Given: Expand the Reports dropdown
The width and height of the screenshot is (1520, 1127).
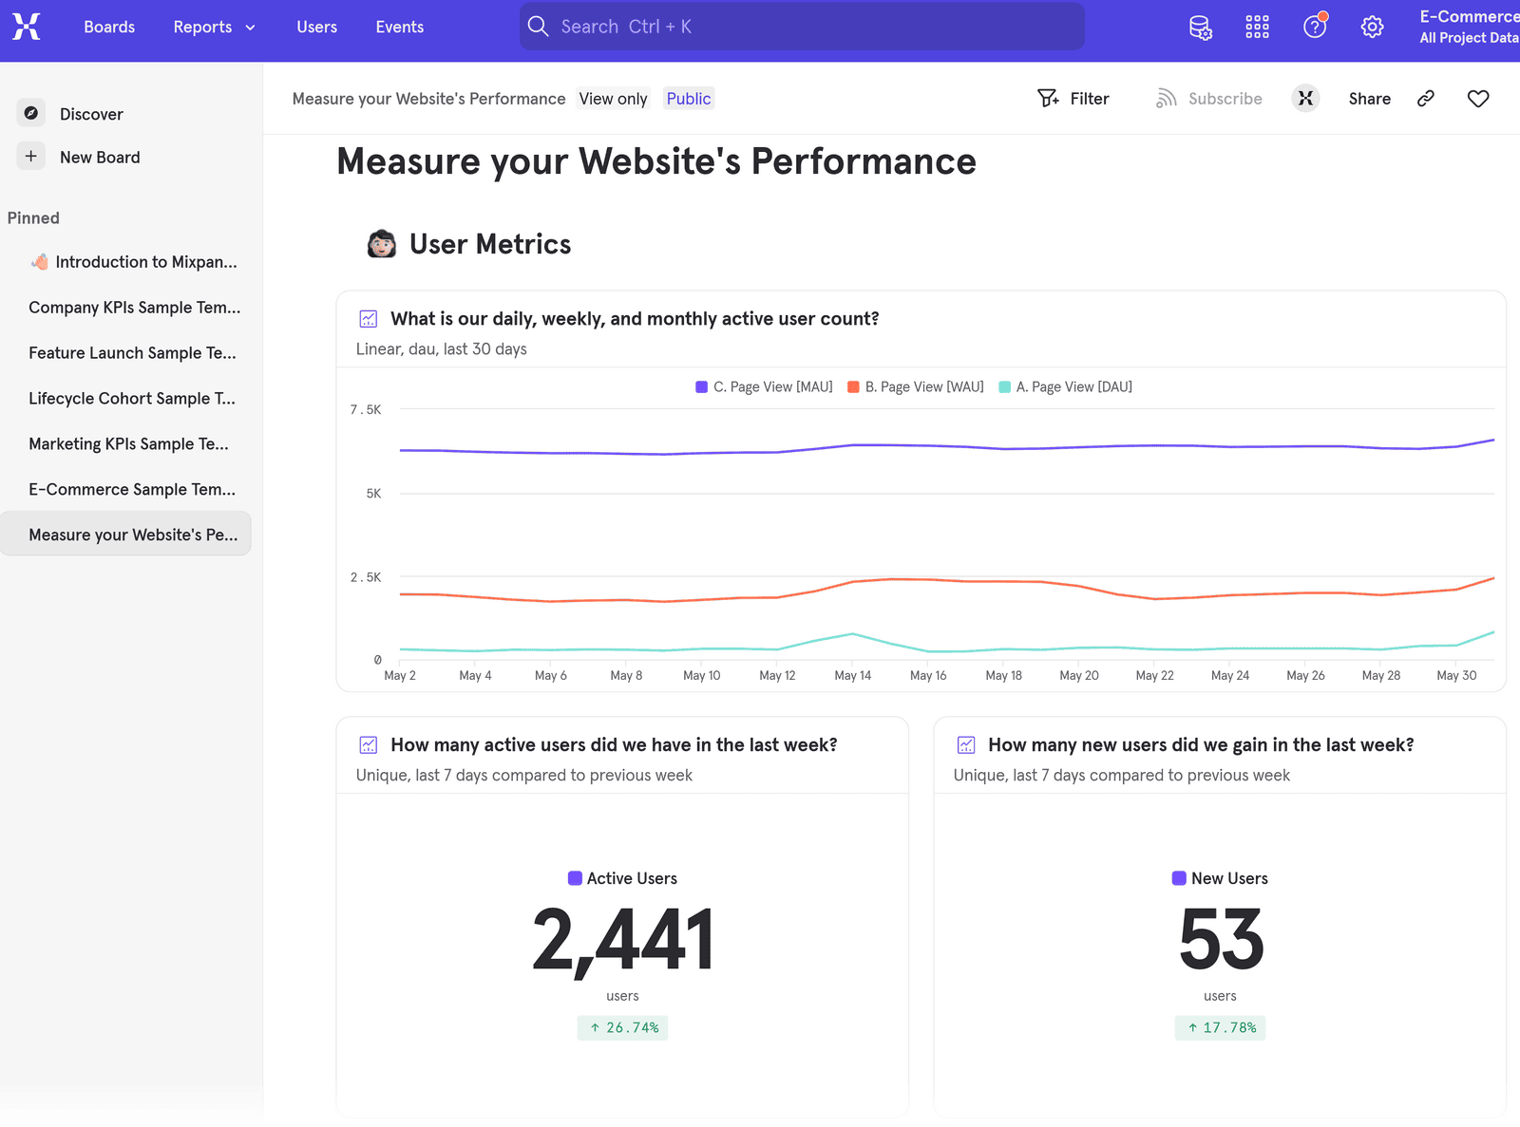Looking at the screenshot, I should tap(213, 27).
